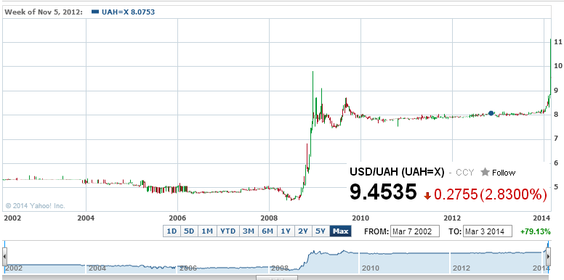
Task: Click the +79.13% change value
Action: point(535,231)
